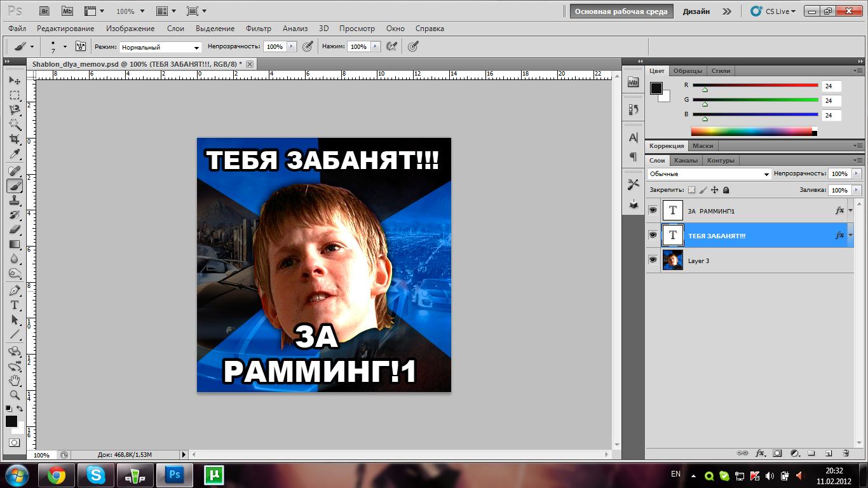This screenshot has height=488, width=868.
Task: Expand effects of 'ЗА РАММИНГ!1' layer
Action: (x=851, y=210)
